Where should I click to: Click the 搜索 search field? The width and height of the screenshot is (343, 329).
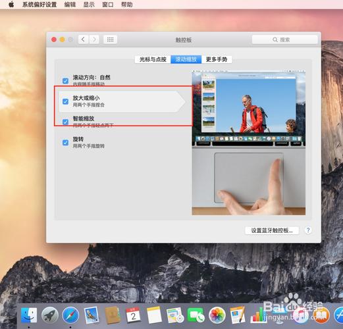click(284, 39)
